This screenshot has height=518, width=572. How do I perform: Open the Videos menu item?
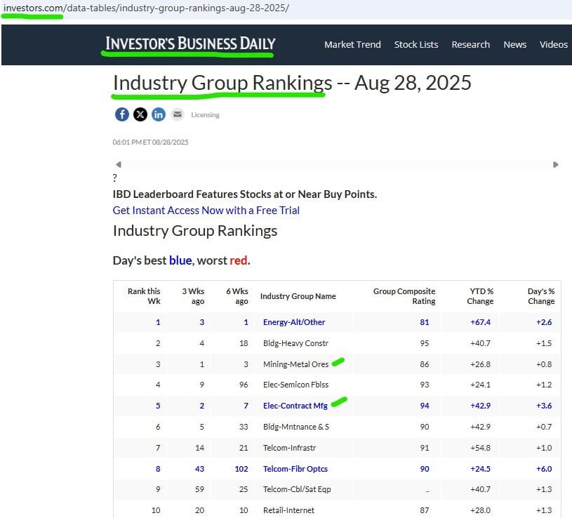coord(553,44)
